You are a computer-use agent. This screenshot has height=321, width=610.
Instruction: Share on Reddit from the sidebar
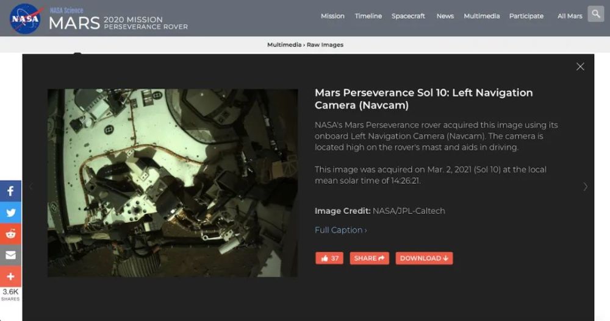coord(10,234)
